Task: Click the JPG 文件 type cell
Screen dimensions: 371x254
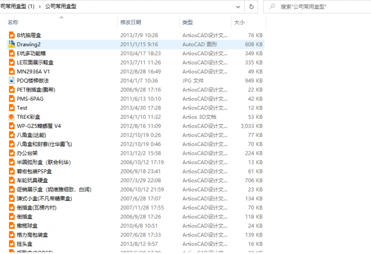Action: (x=193, y=81)
